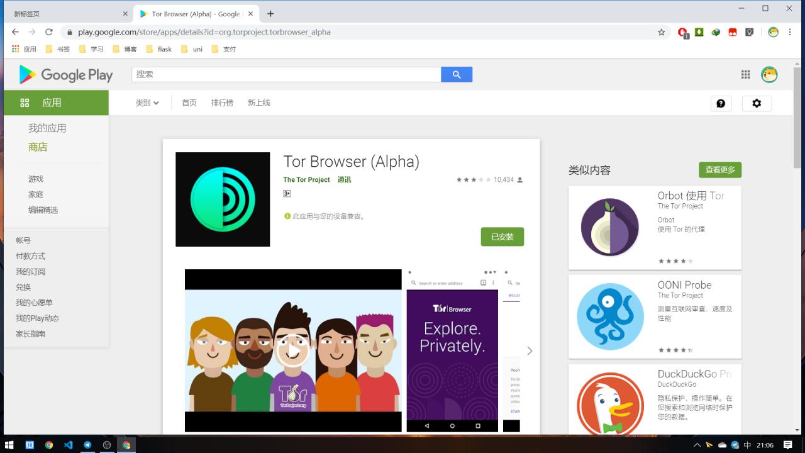Show hidden tray icons with the caret
Image resolution: width=805 pixels, height=453 pixels.
(x=697, y=445)
